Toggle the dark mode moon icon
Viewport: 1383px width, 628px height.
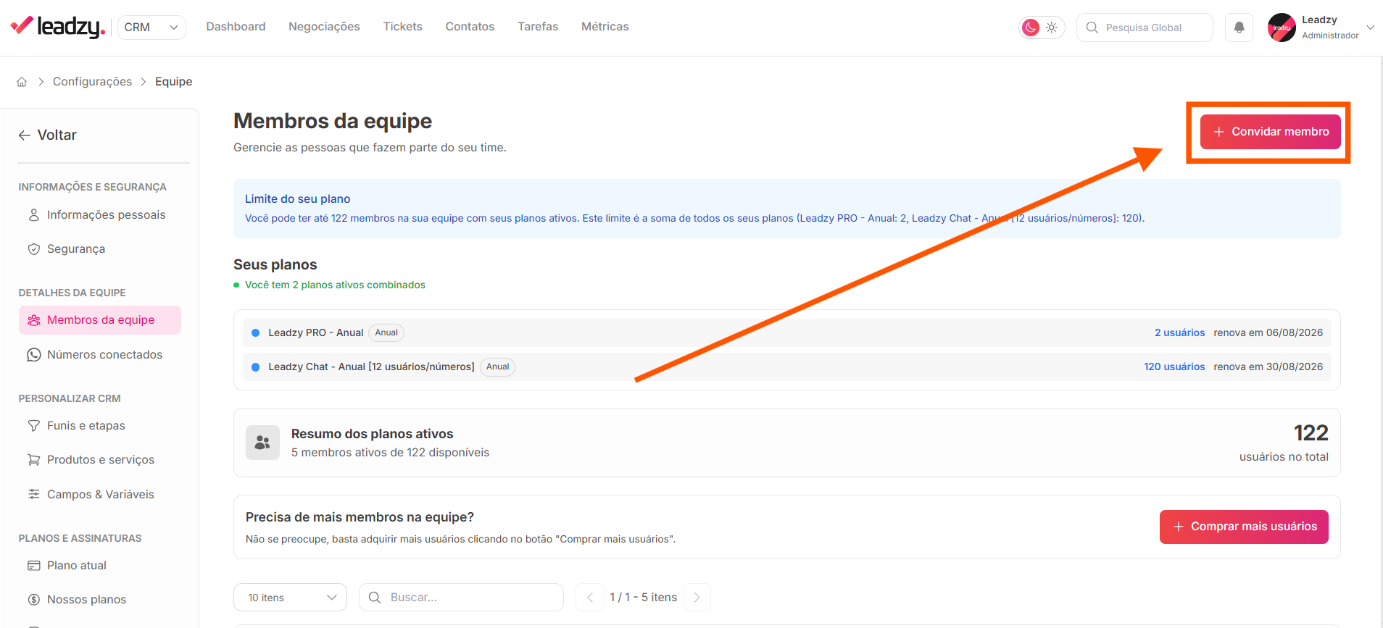[x=1030, y=28]
